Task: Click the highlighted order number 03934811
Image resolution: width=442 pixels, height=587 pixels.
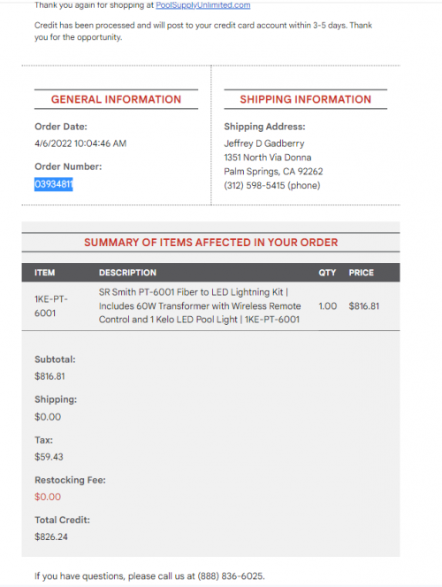Action: (53, 184)
